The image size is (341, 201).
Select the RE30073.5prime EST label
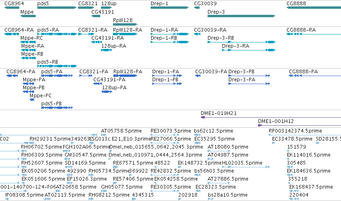pos(171,131)
